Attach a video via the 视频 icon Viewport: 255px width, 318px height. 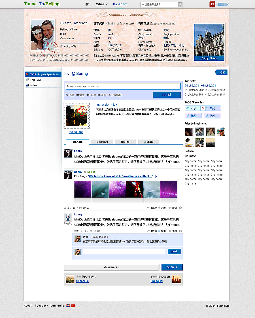99,95
